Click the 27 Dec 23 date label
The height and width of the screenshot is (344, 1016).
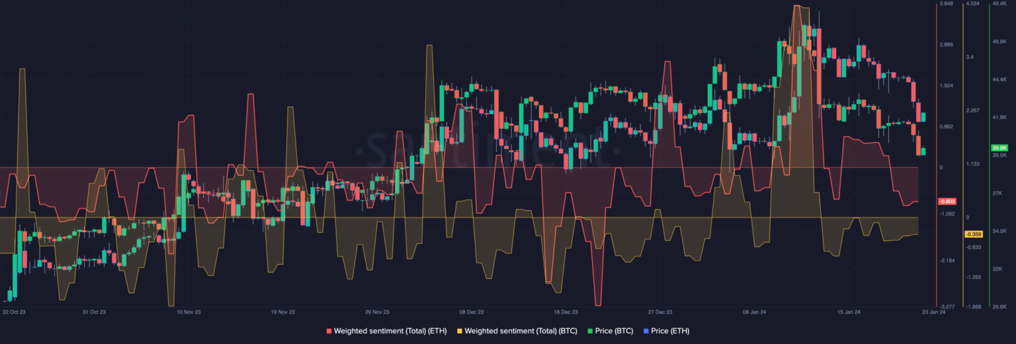coord(659,312)
